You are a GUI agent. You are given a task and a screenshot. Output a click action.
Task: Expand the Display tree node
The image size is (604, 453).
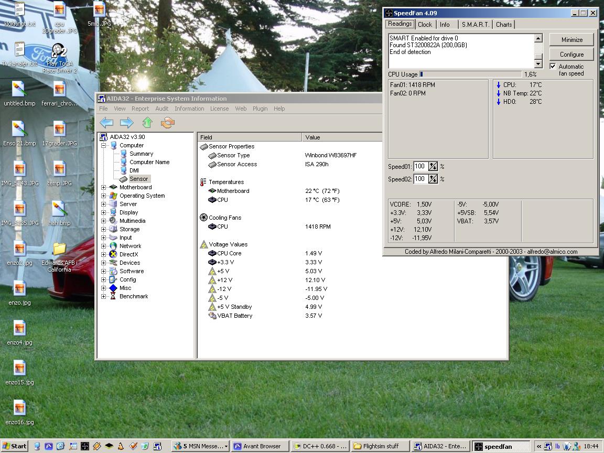tap(103, 213)
